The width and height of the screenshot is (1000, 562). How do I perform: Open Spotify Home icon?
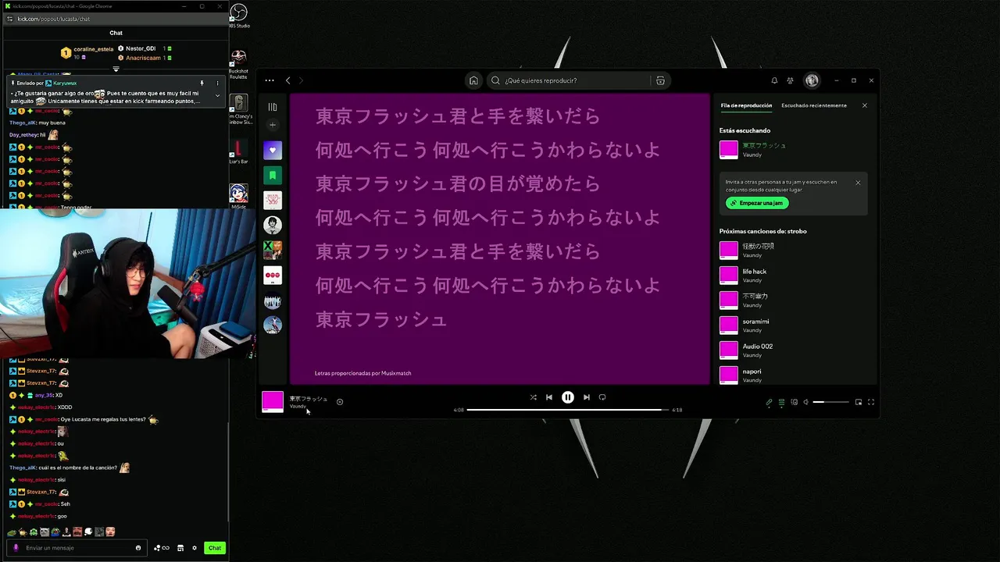pos(473,80)
